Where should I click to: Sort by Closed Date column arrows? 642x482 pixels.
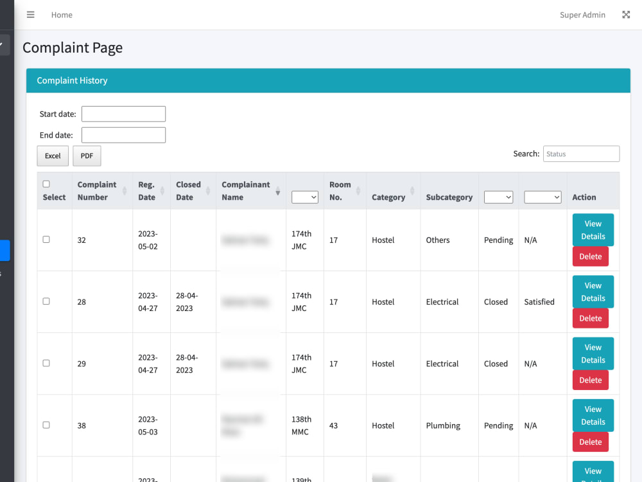click(x=208, y=191)
